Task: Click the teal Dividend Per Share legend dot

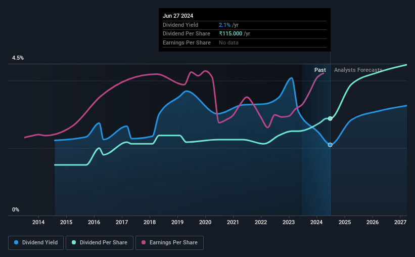Action: tap(74, 242)
